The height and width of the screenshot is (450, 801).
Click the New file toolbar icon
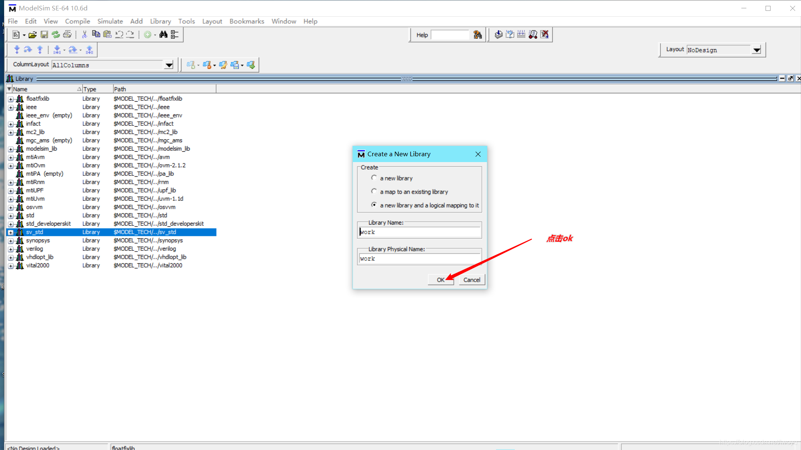pos(16,35)
